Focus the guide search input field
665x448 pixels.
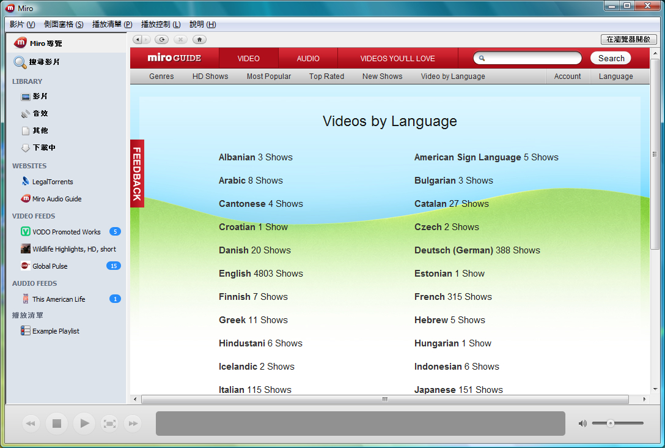click(x=527, y=58)
